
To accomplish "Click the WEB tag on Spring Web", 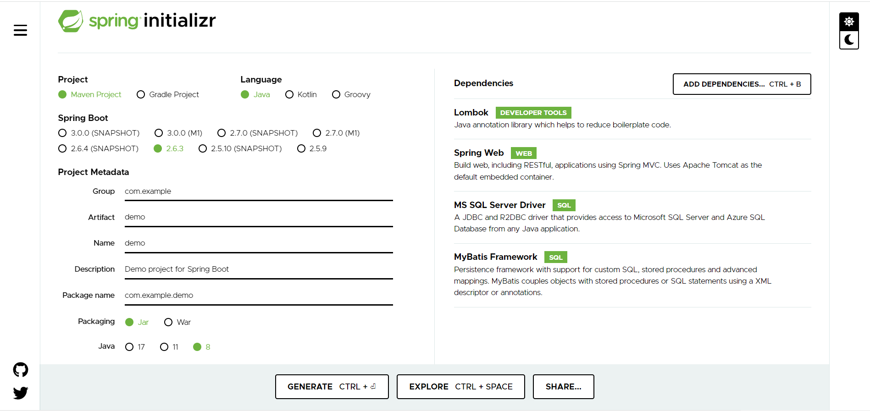I will click(524, 153).
